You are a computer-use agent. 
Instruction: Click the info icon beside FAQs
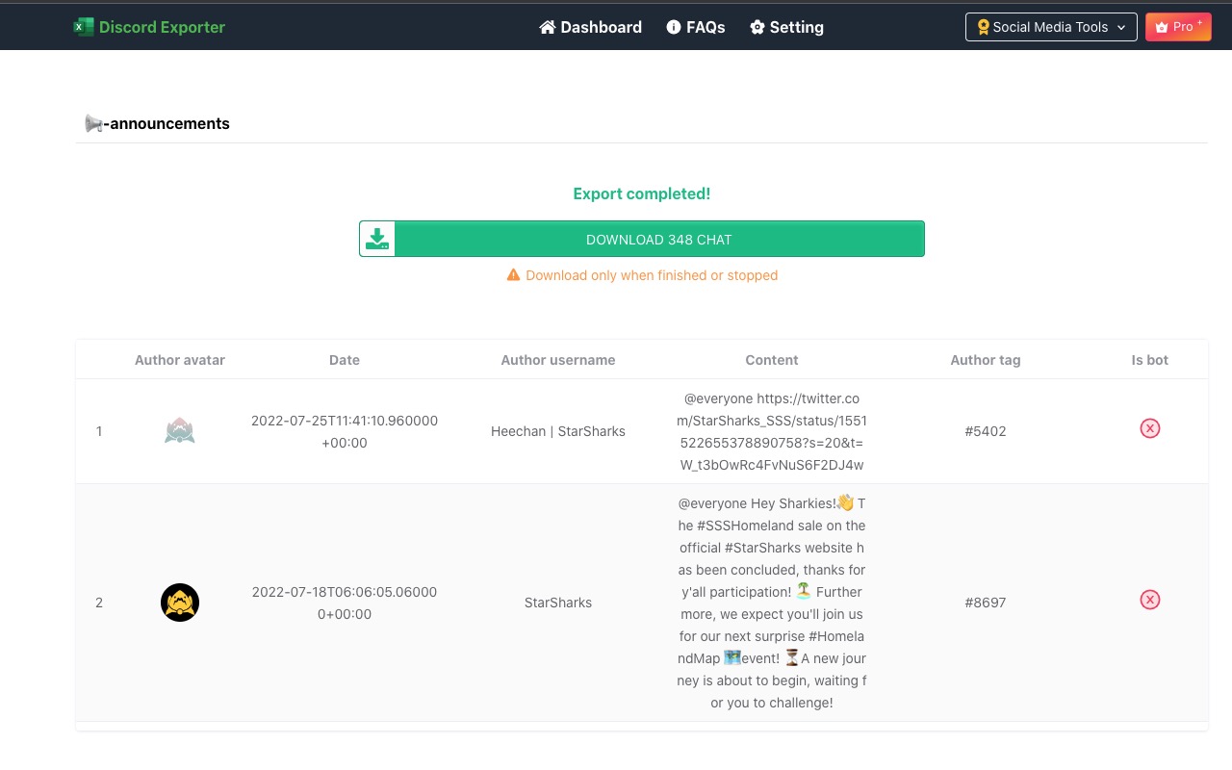(x=672, y=27)
